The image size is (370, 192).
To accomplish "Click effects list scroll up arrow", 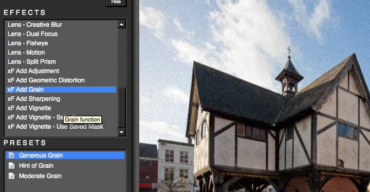I will click(121, 24).
